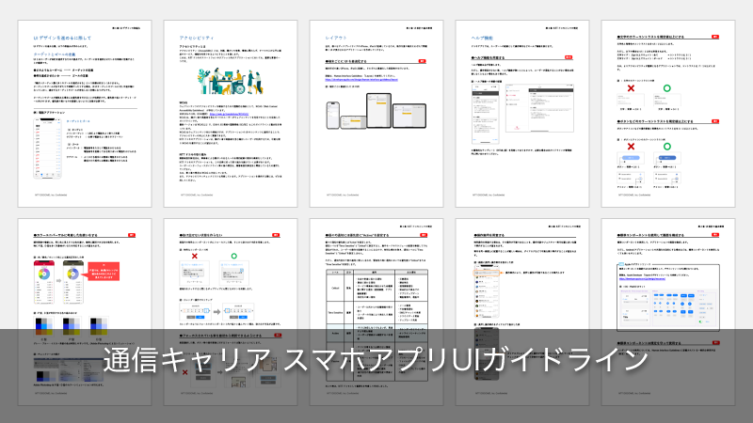This screenshot has width=753, height=423.
Task: Open the page showing the large bordered table
Action: 376,312
